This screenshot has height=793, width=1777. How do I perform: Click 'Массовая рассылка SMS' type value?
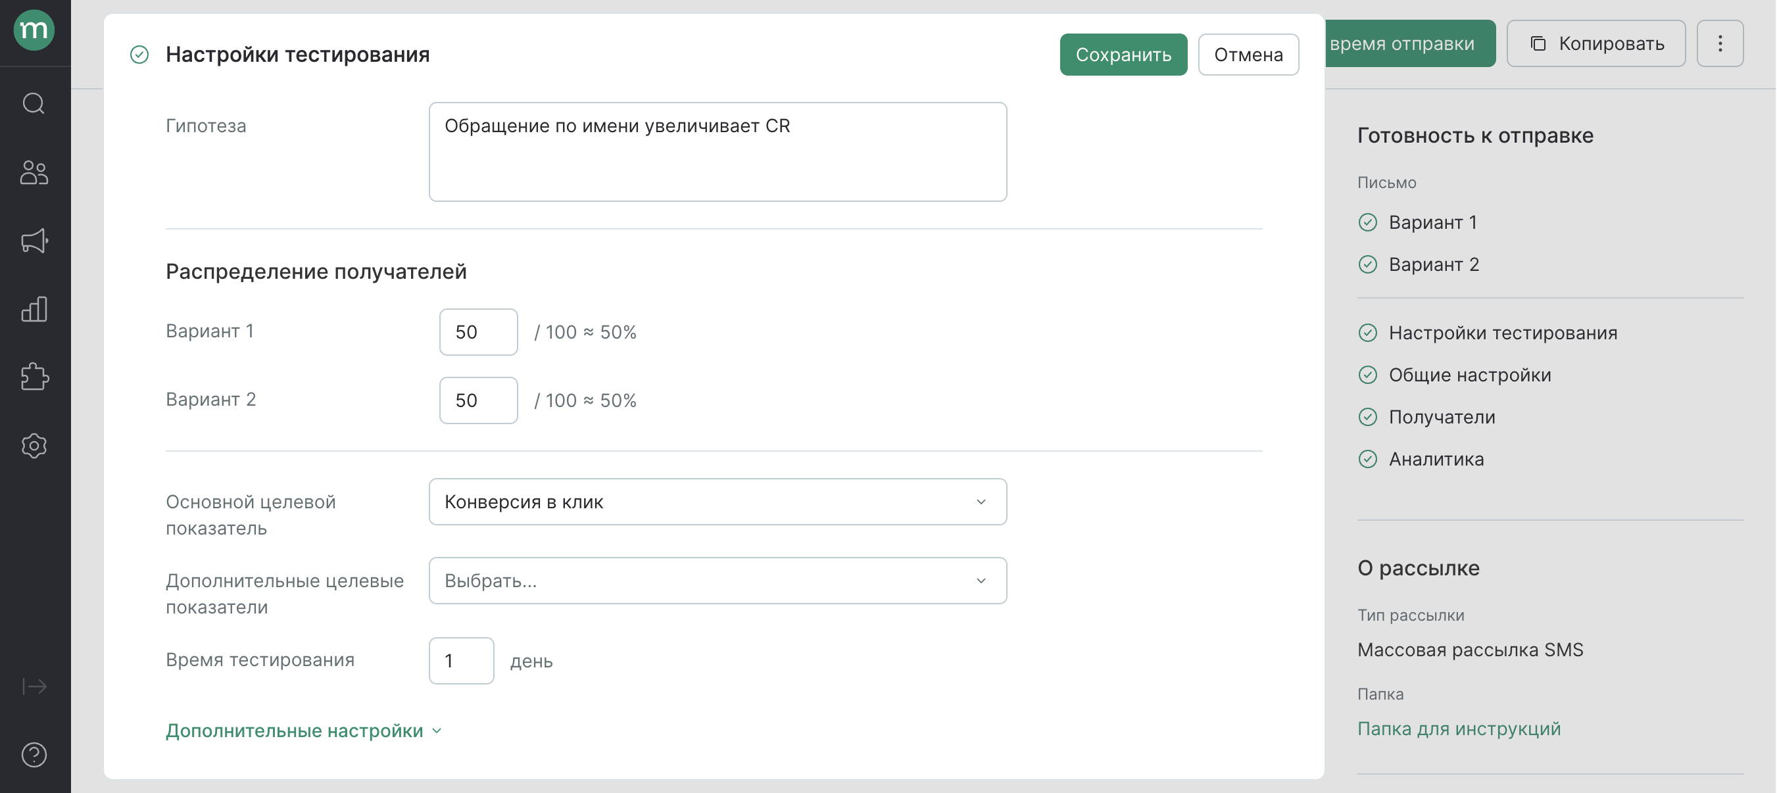click(x=1470, y=650)
